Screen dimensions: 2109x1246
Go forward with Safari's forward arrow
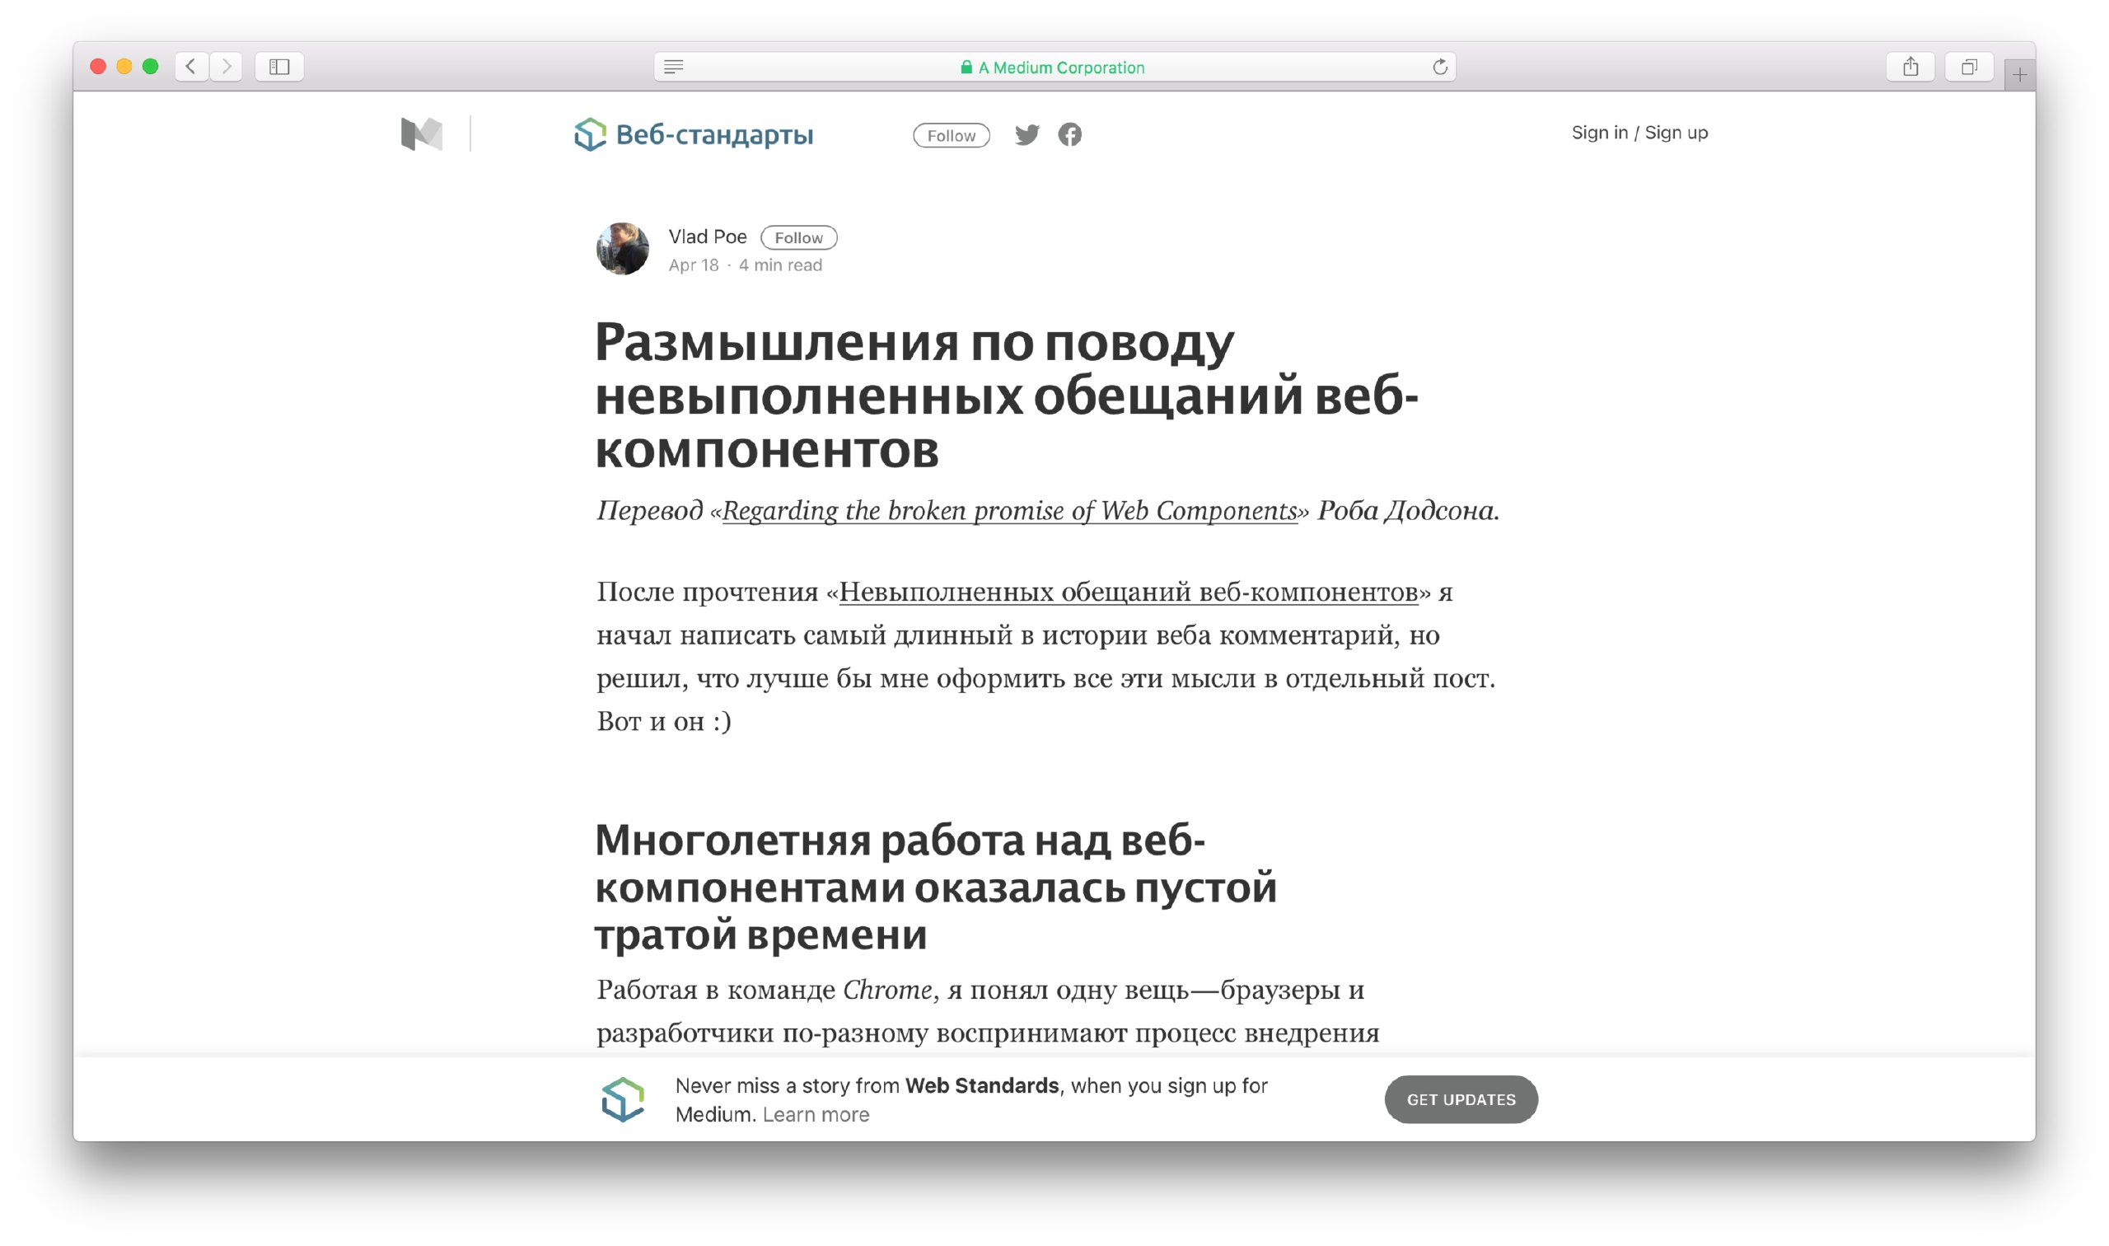(226, 66)
